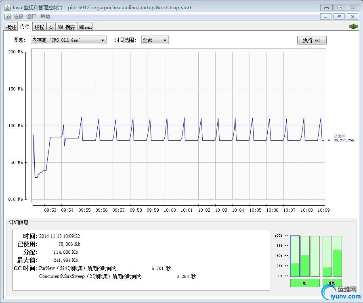Click the Java icon in the title bar
This screenshot has width=363, height=303.
(7, 8)
